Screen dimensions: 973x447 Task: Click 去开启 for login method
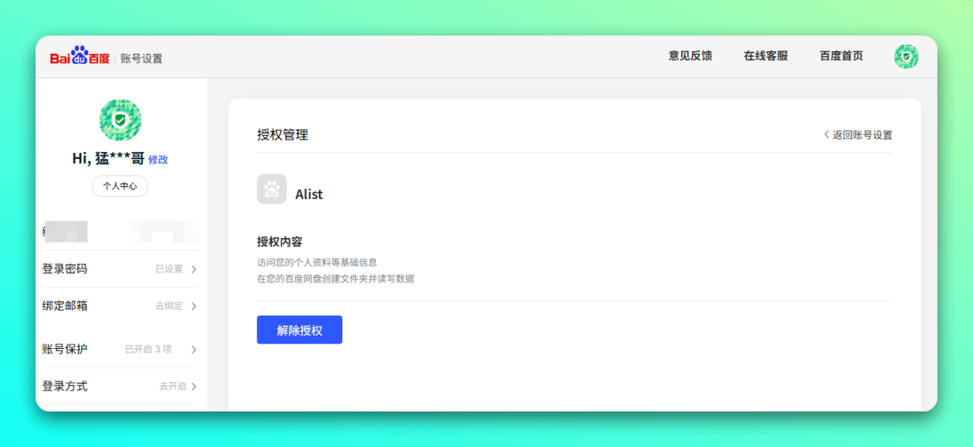tap(172, 387)
